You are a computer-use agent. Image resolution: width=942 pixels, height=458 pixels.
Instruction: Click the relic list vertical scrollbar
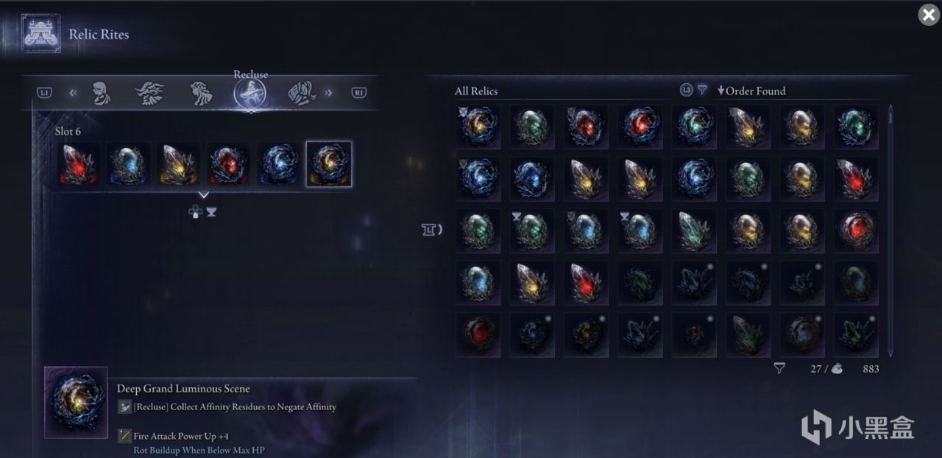point(890,230)
